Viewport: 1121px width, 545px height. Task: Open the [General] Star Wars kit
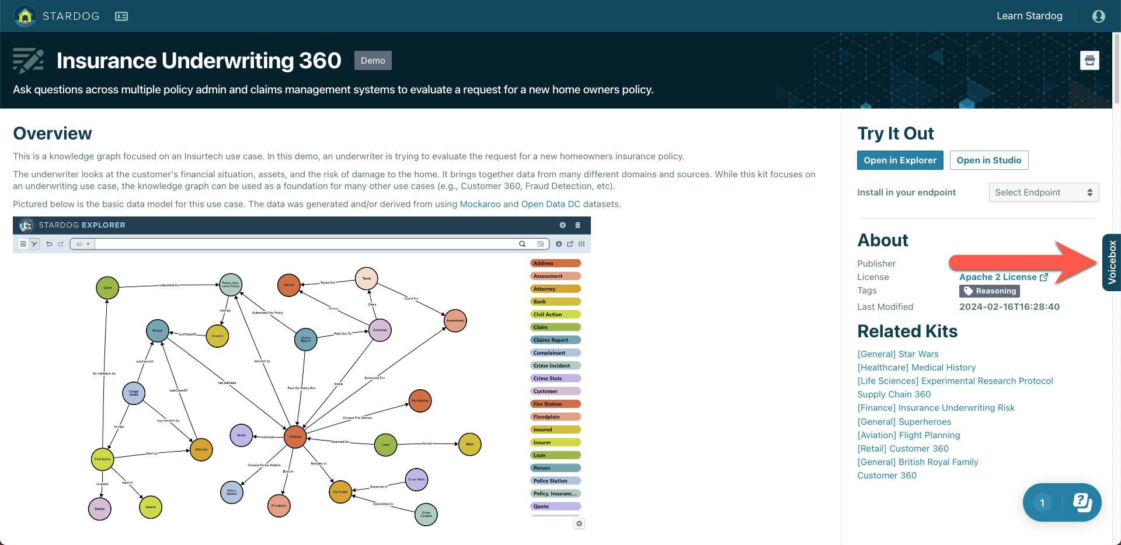898,354
